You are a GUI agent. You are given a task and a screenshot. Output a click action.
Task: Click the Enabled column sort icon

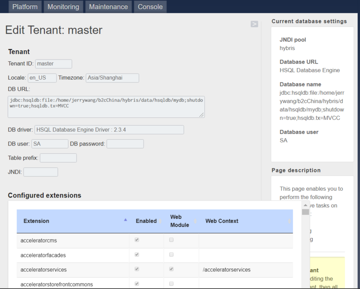(x=160, y=221)
